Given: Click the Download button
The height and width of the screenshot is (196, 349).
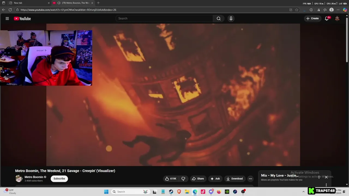Looking at the screenshot, I should click(x=234, y=179).
